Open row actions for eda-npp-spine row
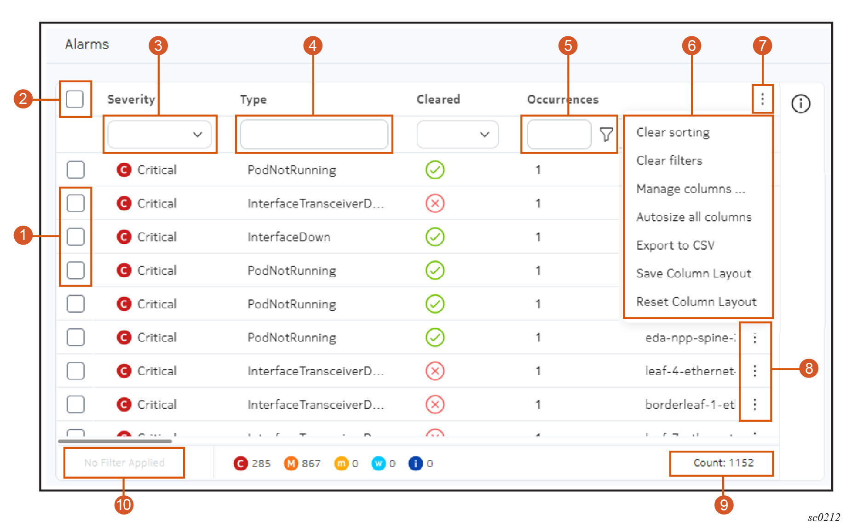 [755, 338]
